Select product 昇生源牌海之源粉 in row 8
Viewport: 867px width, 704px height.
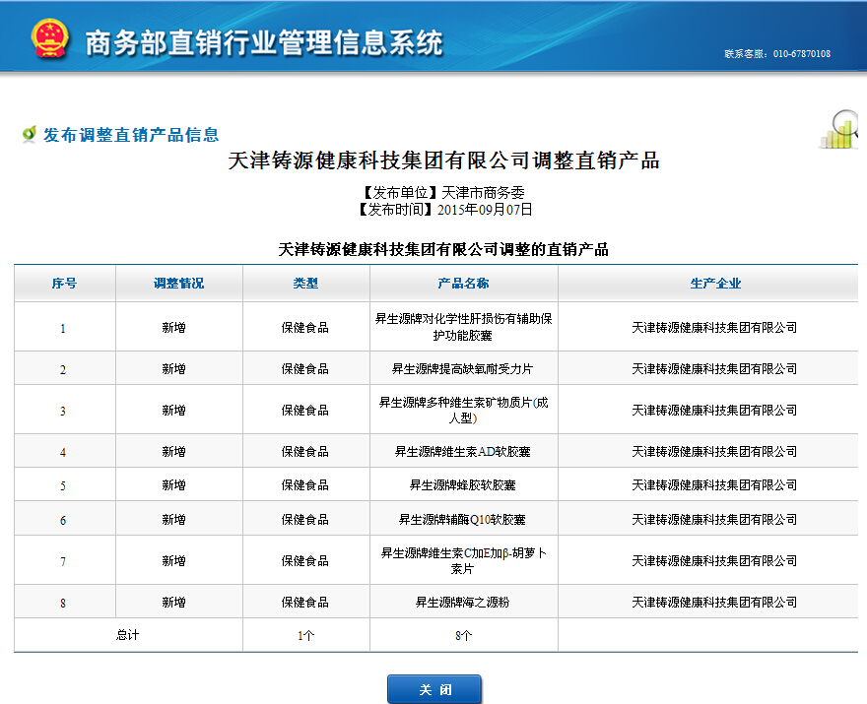coord(463,603)
